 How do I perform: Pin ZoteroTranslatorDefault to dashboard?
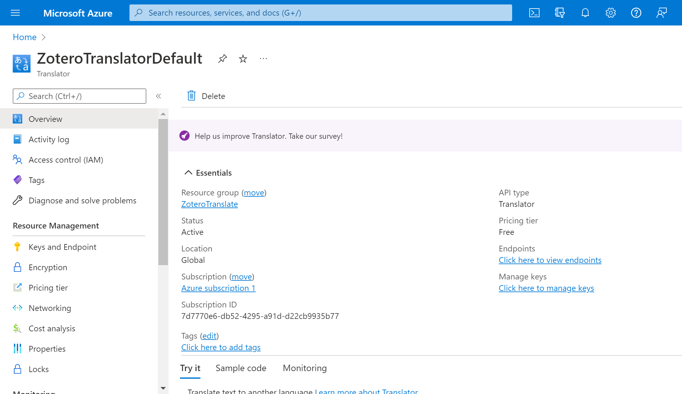click(x=222, y=59)
